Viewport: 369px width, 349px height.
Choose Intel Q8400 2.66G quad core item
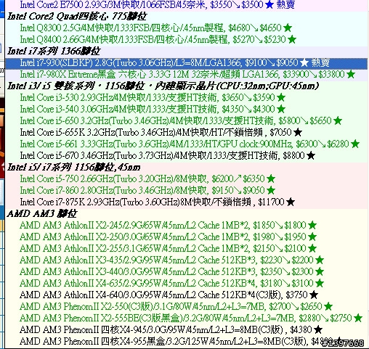[186, 39]
